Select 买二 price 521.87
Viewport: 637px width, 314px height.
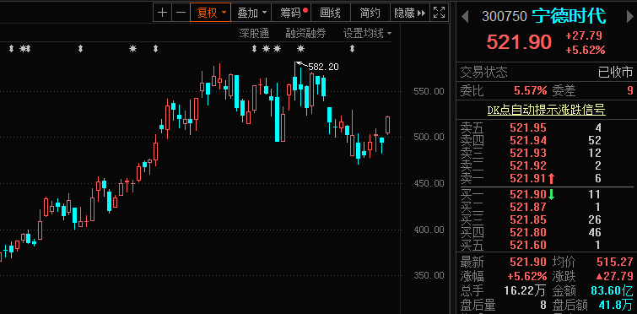(528, 207)
